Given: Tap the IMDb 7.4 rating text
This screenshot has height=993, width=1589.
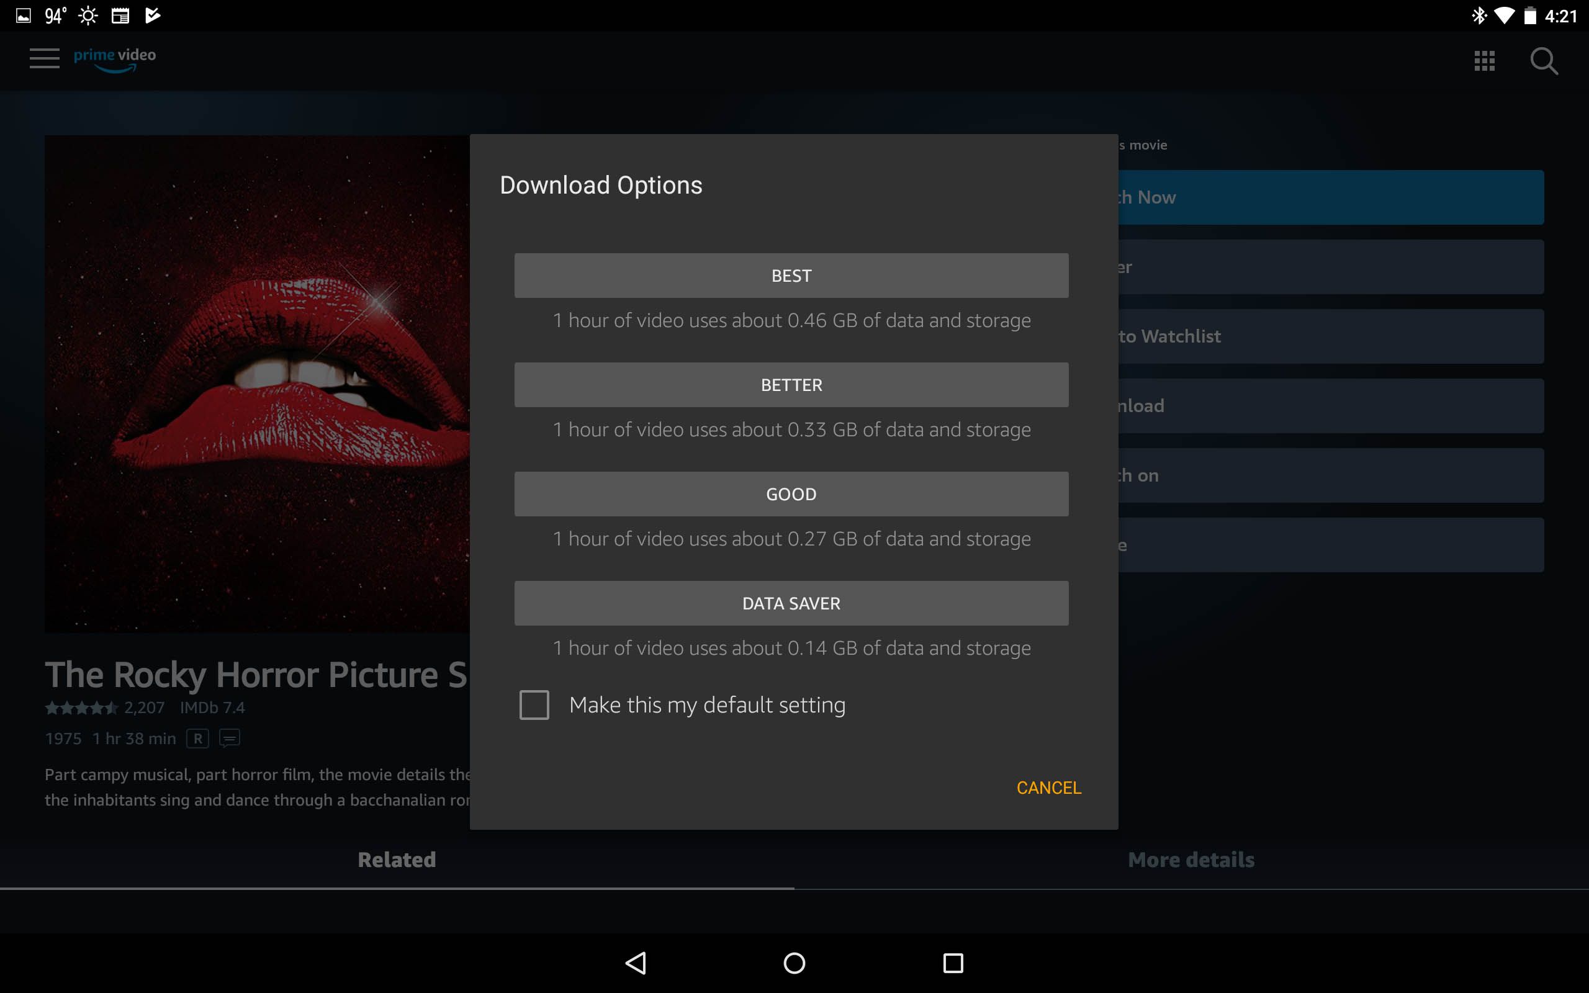Looking at the screenshot, I should [212, 708].
